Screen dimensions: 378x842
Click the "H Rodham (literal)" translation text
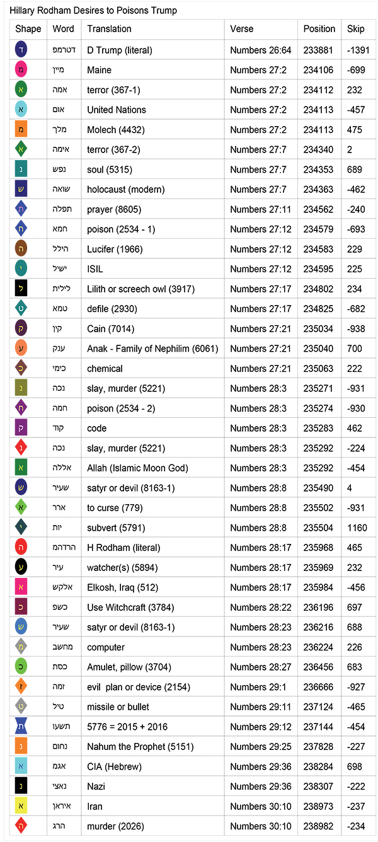point(123,548)
